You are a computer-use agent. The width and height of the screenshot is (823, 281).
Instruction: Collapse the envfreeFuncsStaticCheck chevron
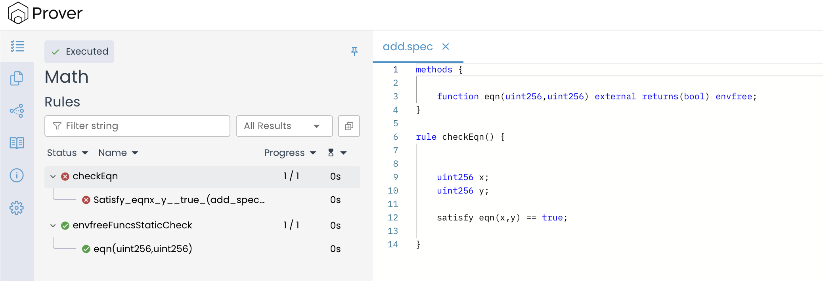[x=53, y=226]
